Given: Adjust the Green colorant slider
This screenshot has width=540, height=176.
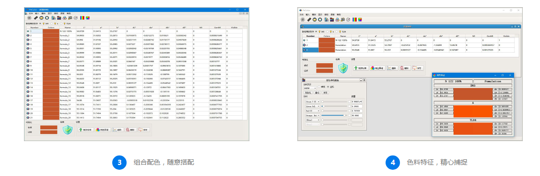Looking at the screenshot, I should click(334, 102).
